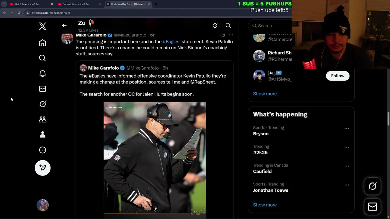Click video progress bar on Patullo clip
This screenshot has width=390, height=219.
point(155,214)
